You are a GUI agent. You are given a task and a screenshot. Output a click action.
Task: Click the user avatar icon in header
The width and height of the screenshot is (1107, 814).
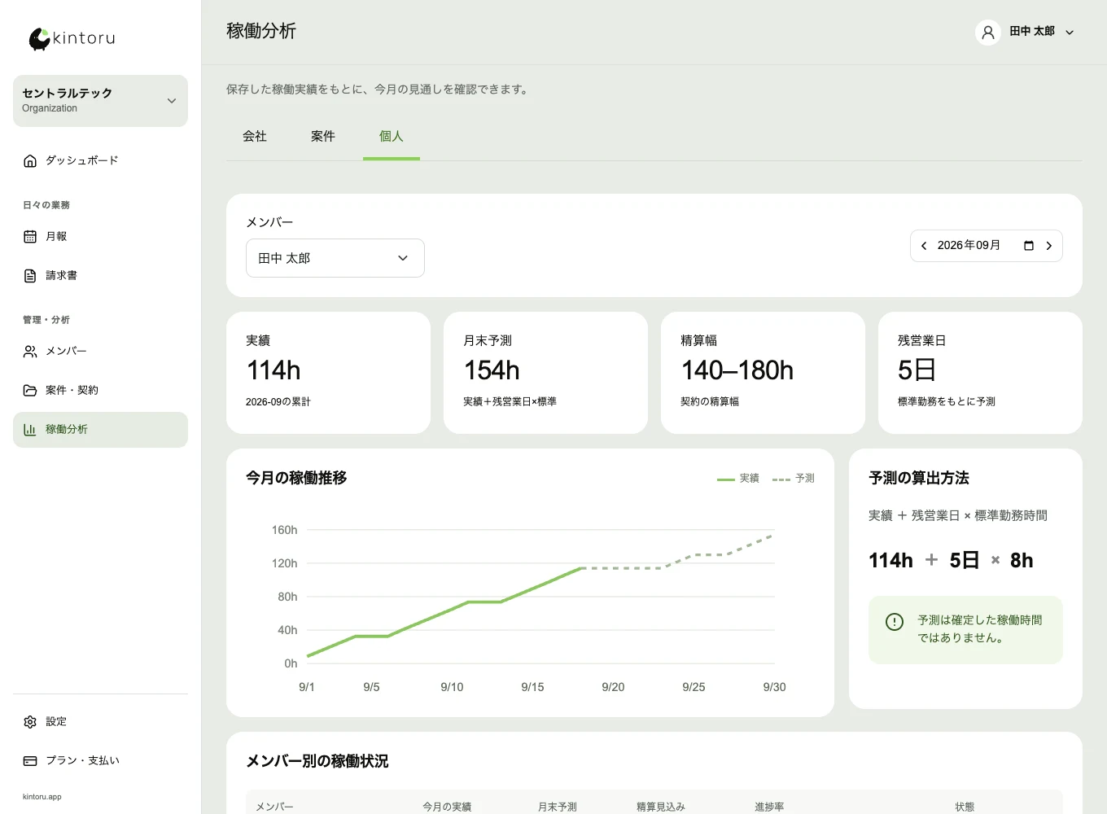(988, 32)
